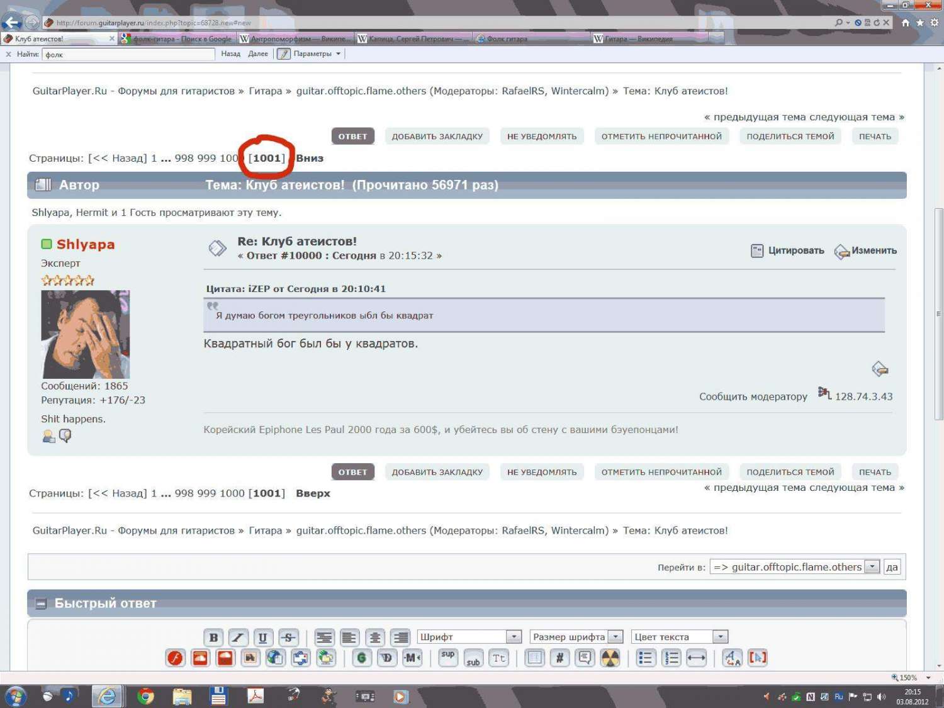Align text left in reply editor
This screenshot has width=944, height=708.
[349, 638]
